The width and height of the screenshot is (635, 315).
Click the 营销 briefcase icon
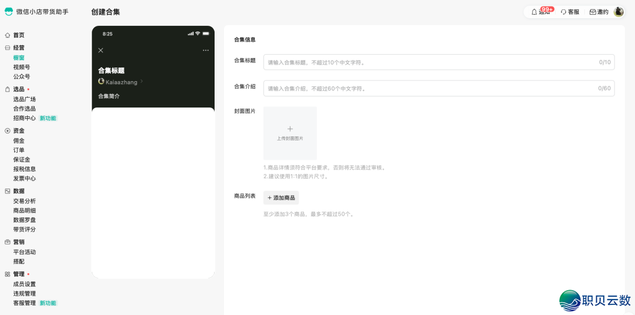coord(8,242)
